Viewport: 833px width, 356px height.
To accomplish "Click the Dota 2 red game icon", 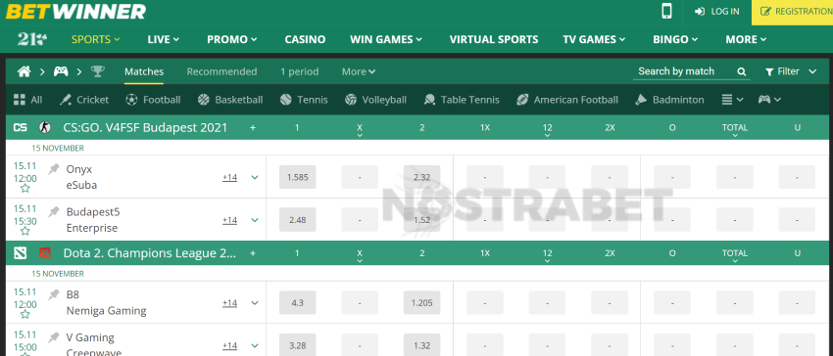I will (x=45, y=253).
